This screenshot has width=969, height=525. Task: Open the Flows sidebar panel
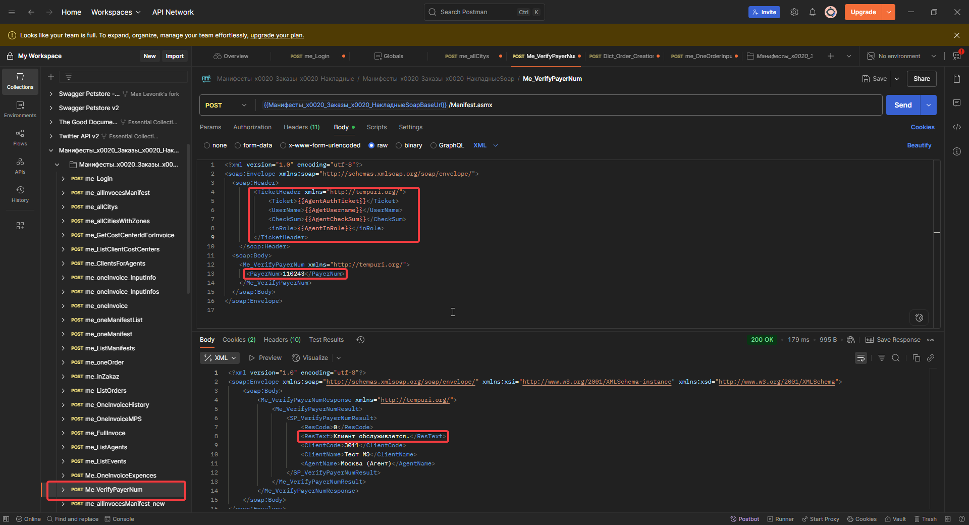20,137
